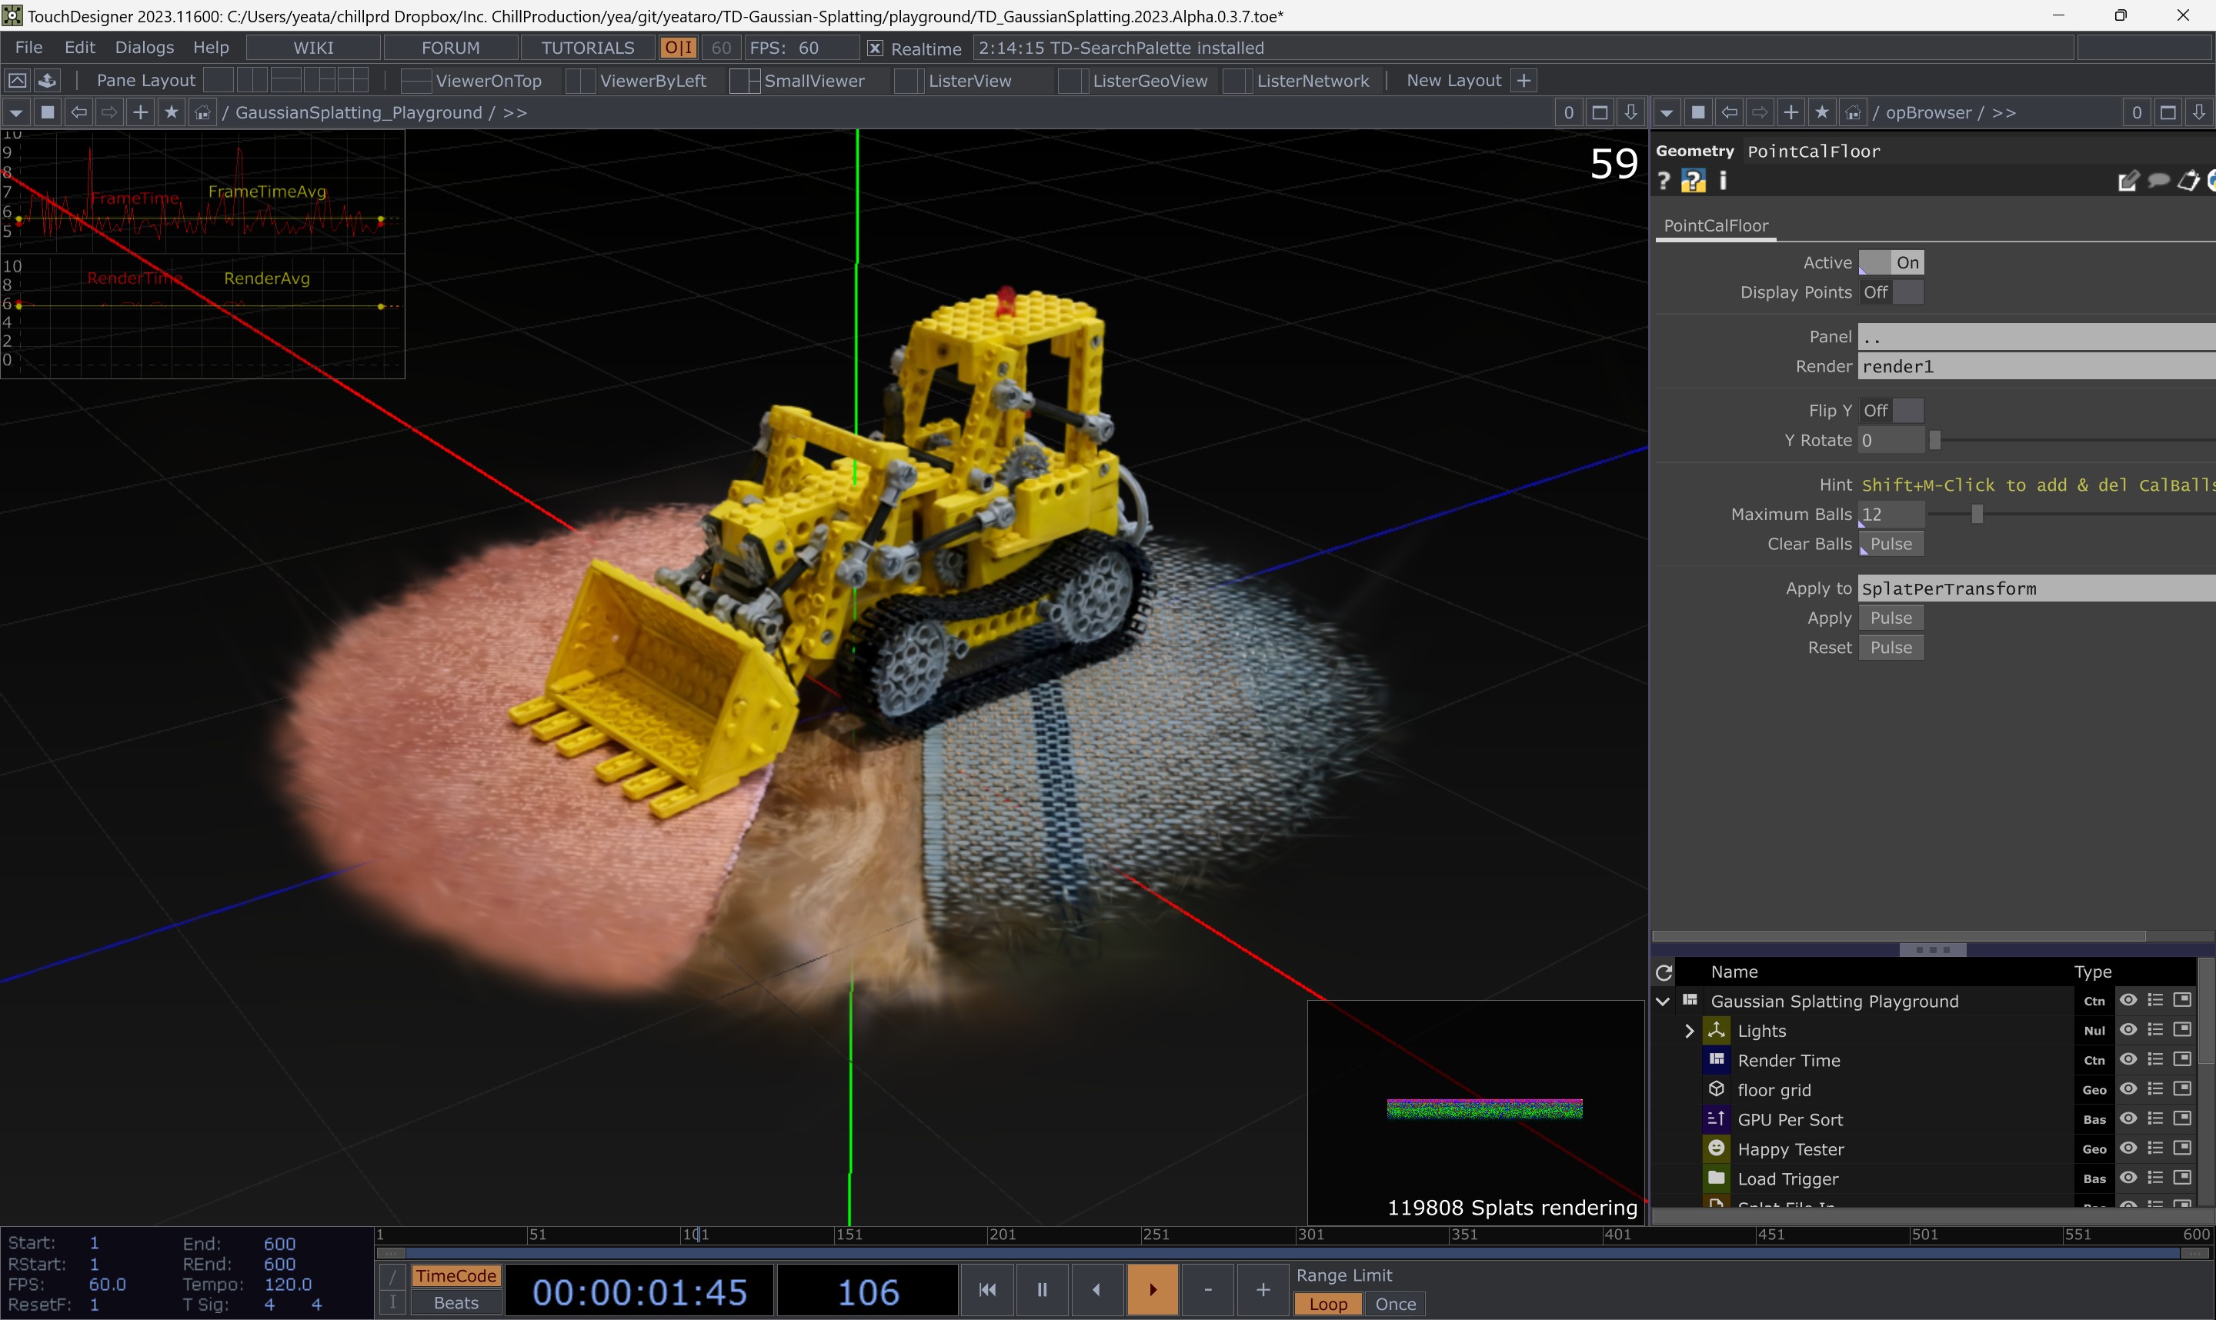Screen dimensions: 2216x1320
Task: Click the home icon in opBrowser pane bar
Action: tap(1852, 112)
